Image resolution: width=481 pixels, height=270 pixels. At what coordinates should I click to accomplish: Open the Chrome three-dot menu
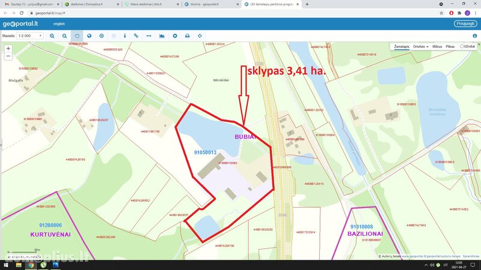[476, 13]
